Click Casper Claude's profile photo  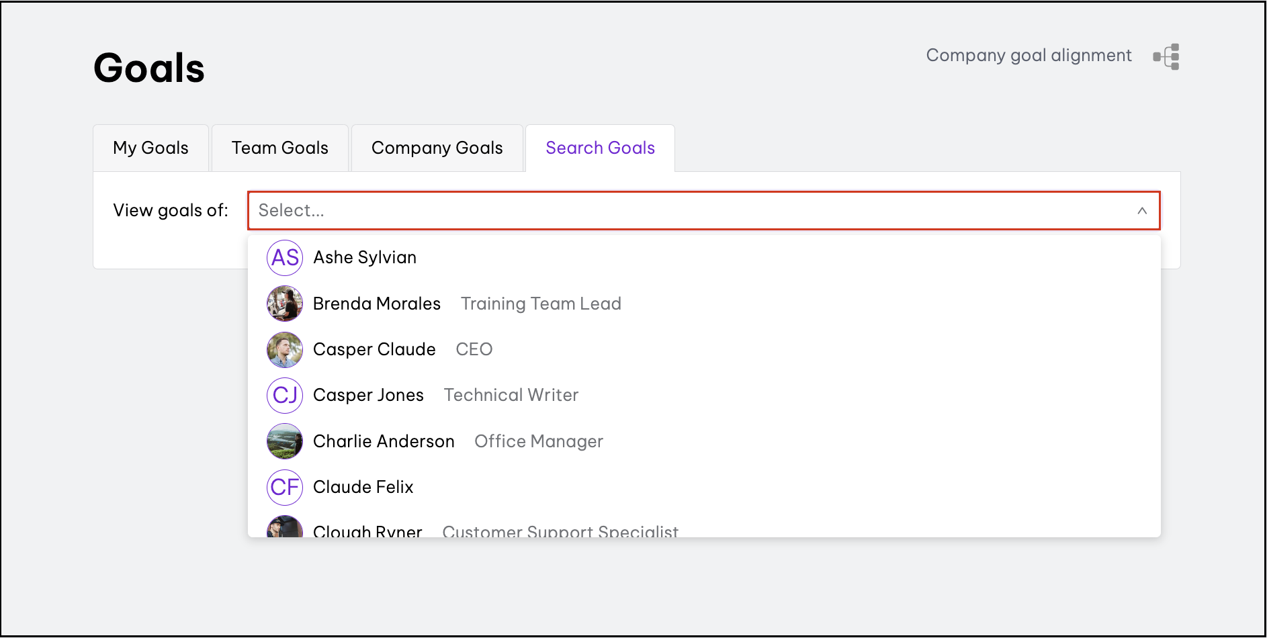pyautogui.click(x=285, y=350)
